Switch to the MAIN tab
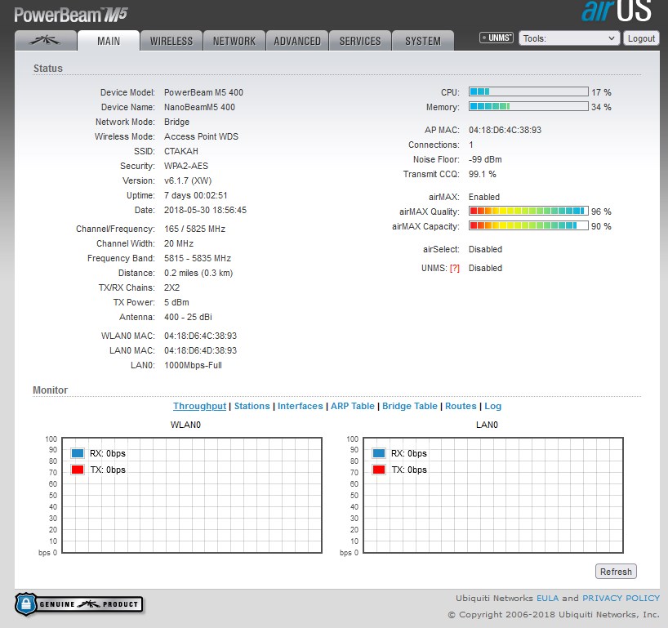Viewport: 668px width, 628px height. (x=109, y=41)
